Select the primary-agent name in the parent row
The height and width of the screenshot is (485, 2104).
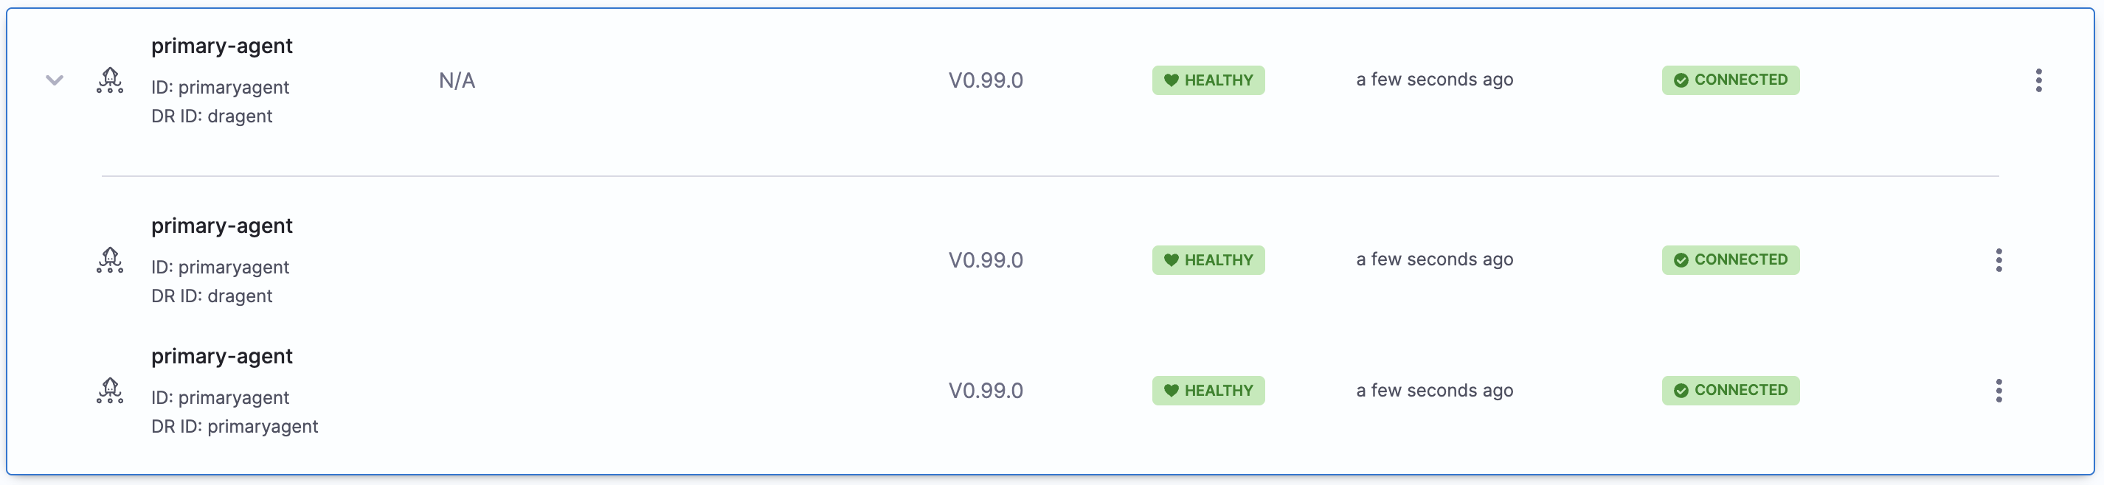(x=221, y=46)
